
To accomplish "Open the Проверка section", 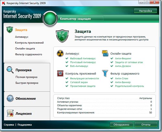I will coord(24,70).
